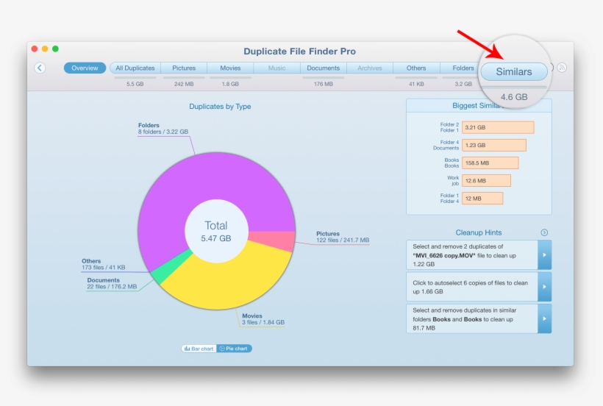
Task: Close the window with the red button
Action: coord(35,49)
